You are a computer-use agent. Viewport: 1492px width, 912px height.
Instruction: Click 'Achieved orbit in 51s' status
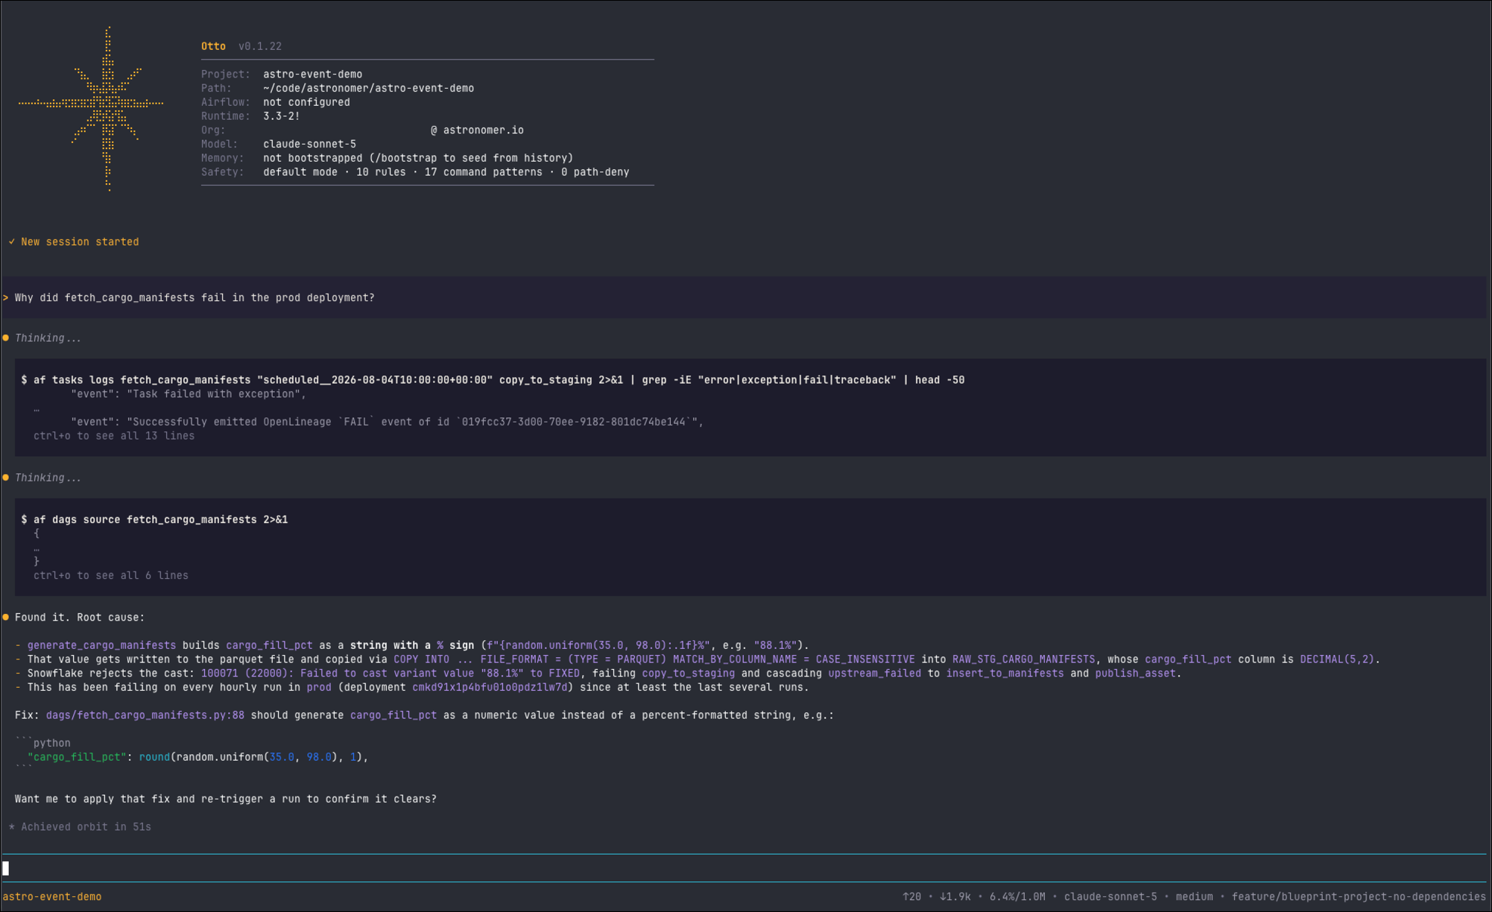[x=86, y=827]
